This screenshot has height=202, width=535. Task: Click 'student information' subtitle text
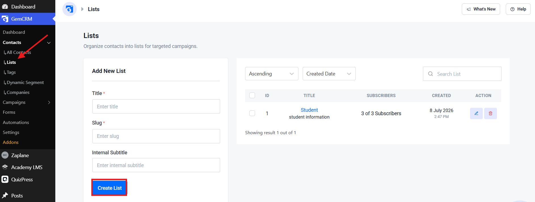309,117
